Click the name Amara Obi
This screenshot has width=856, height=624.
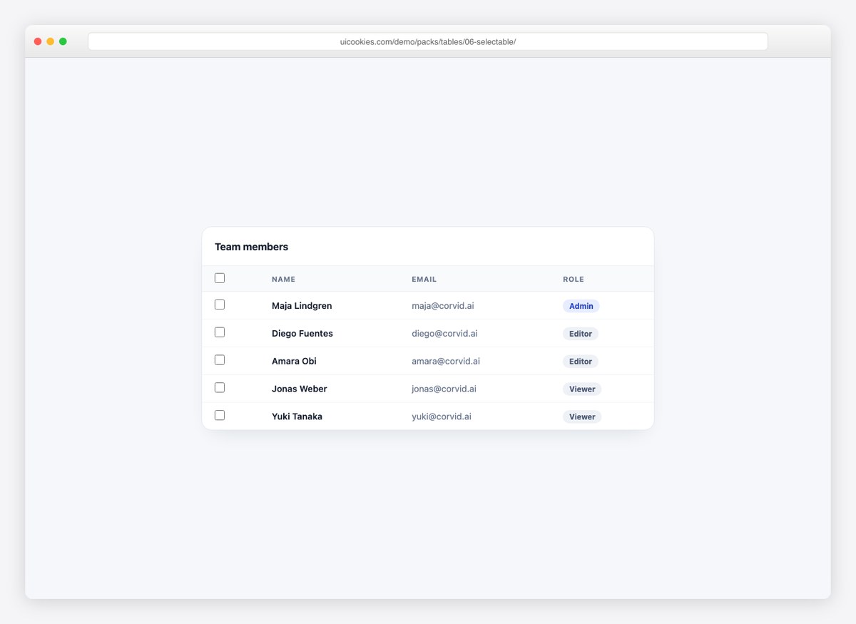pos(294,362)
